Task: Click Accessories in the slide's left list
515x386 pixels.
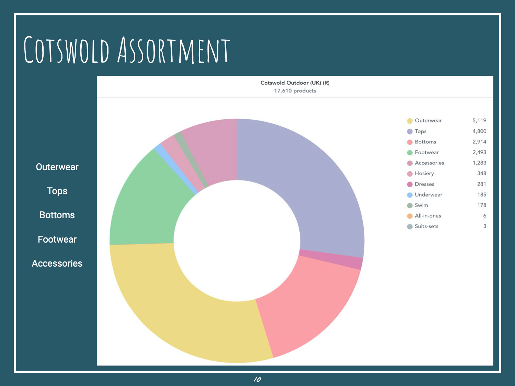Action: [57, 264]
